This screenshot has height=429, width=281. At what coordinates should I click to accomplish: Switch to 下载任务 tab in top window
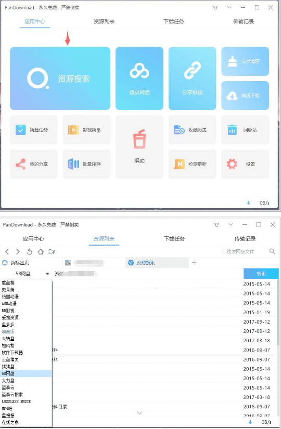point(173,22)
